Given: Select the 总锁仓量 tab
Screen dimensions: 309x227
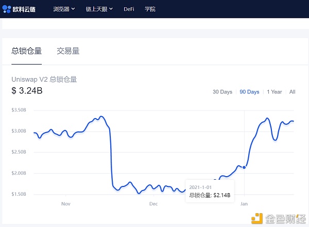Looking at the screenshot, I should pos(27,51).
